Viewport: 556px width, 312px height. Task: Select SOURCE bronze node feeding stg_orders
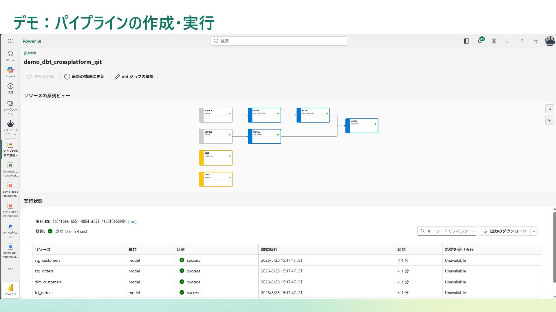(216, 136)
